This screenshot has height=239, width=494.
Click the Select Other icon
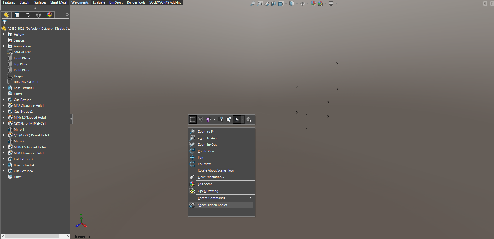229,119
